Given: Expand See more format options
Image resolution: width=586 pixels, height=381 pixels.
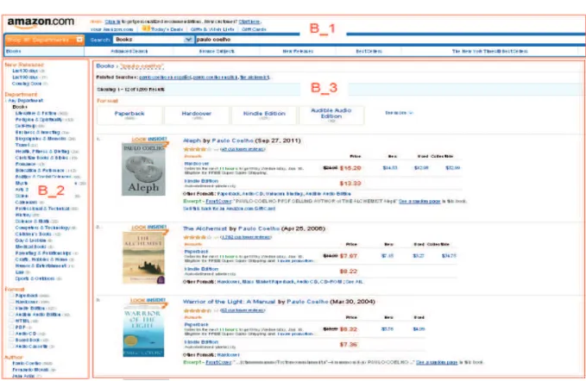Looking at the screenshot, I should [x=399, y=113].
